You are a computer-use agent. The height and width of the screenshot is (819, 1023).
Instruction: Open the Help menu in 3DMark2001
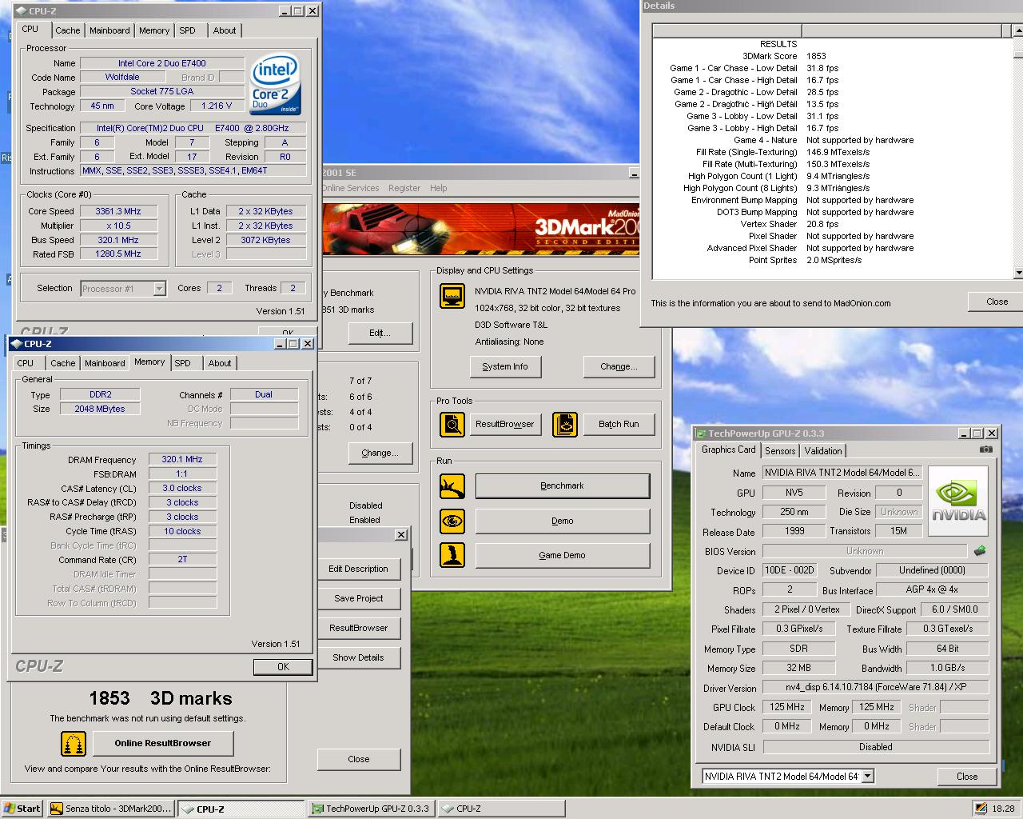pos(439,188)
